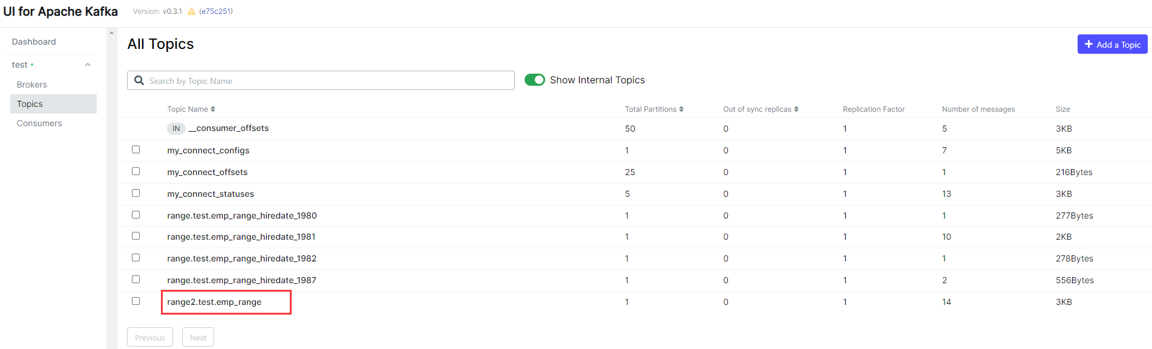
Task: Click the search magnifier icon
Action: 139,80
